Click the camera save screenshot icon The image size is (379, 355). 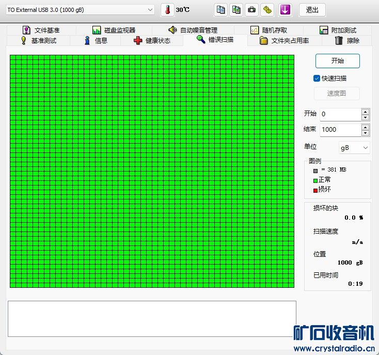click(x=251, y=10)
